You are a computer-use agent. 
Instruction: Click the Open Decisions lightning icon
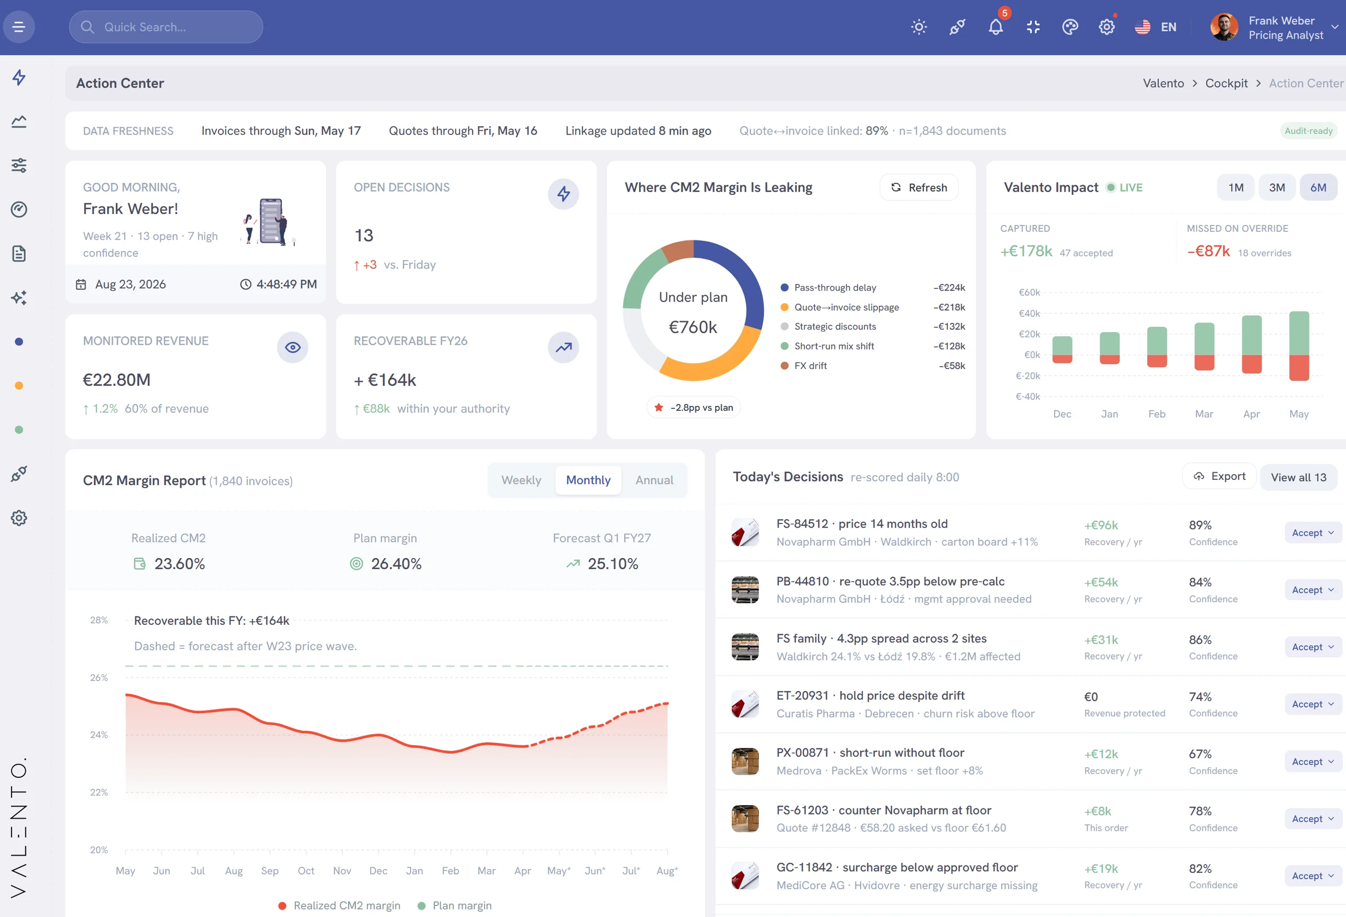[563, 194]
